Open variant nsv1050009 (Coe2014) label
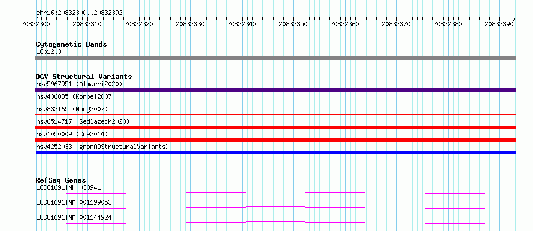 click(72, 134)
